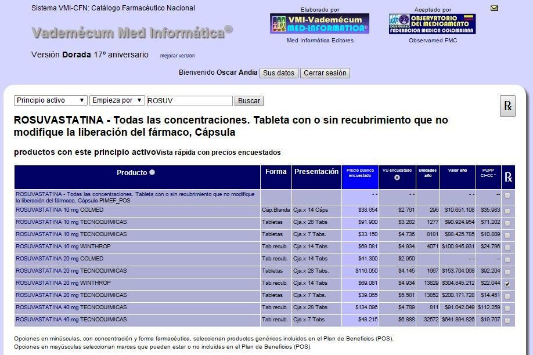
Task: Tick checkbox for Rosuvastatina 10 mg COLMED
Action: 507,211
